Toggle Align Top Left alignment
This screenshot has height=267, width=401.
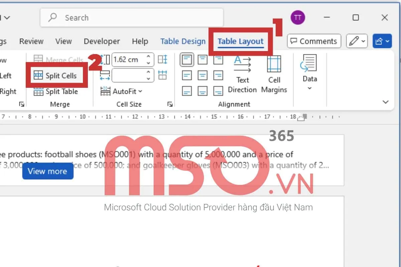[x=187, y=60]
